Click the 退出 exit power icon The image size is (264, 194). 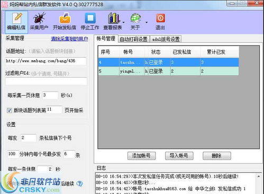160,22
